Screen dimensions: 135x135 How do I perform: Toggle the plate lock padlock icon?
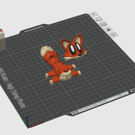(108, 29)
